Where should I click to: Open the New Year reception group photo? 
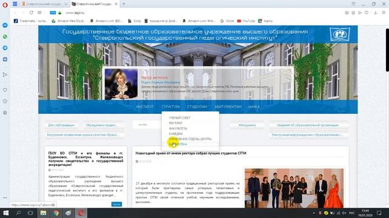[x=294, y=188]
